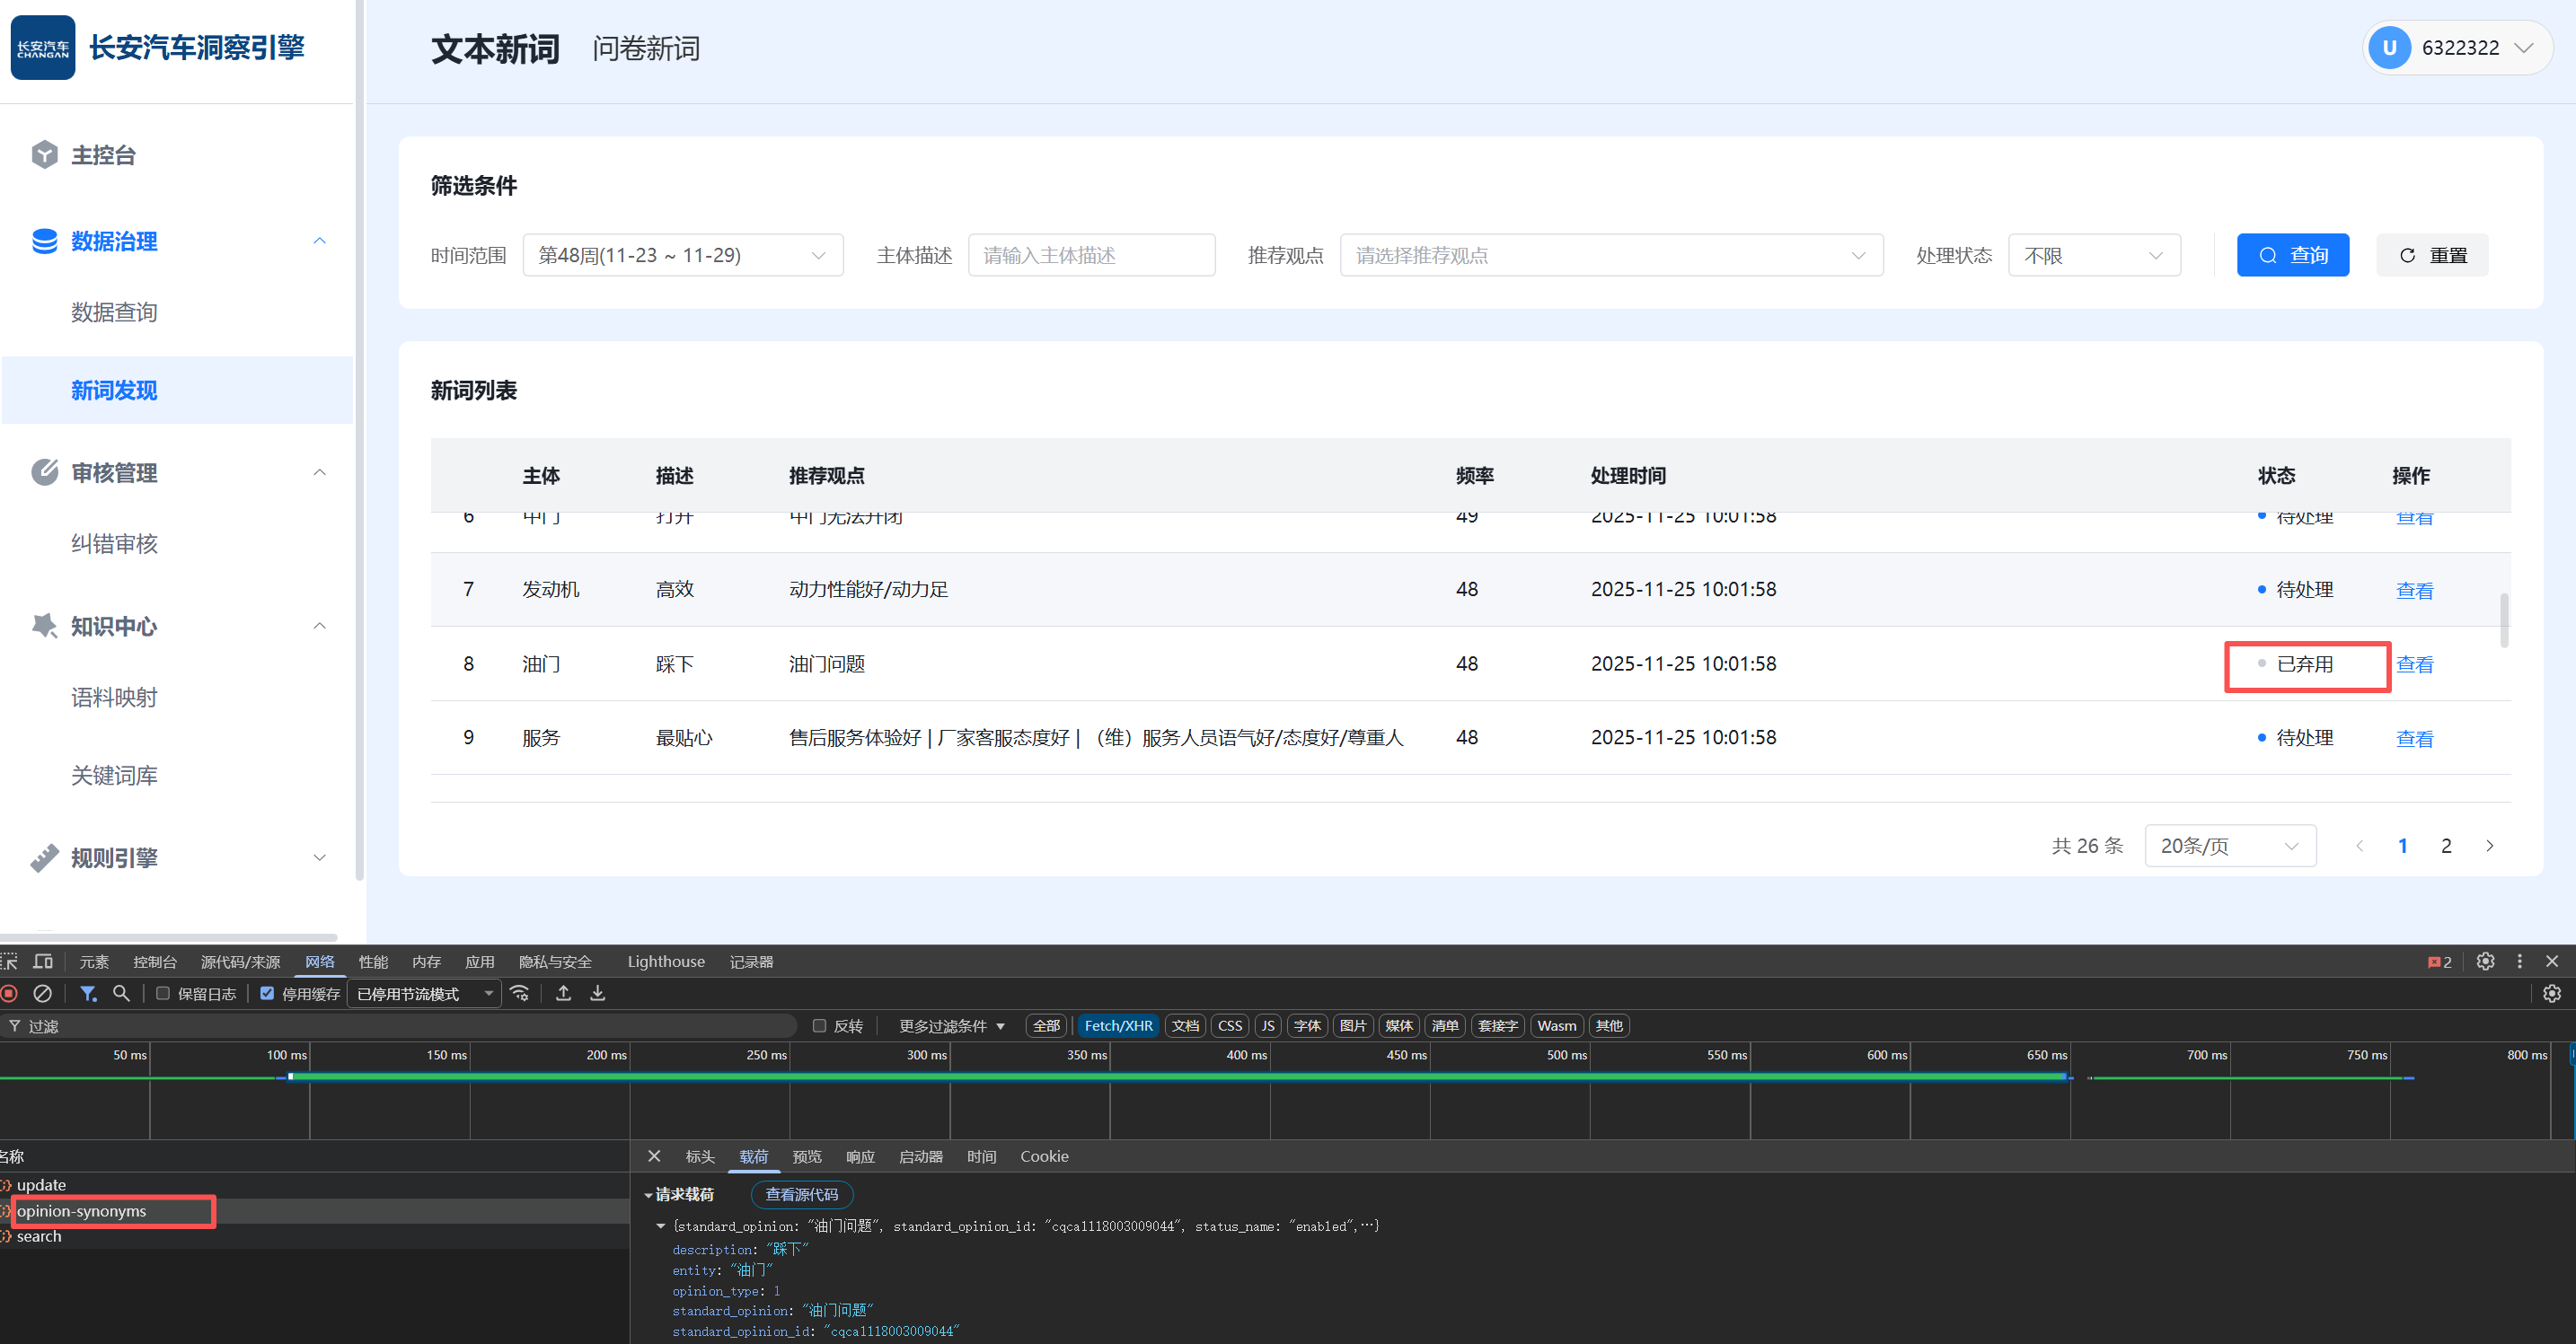The height and width of the screenshot is (1344, 2576).
Task: Uncheck the 停用缓存 checkbox
Action: [x=267, y=993]
